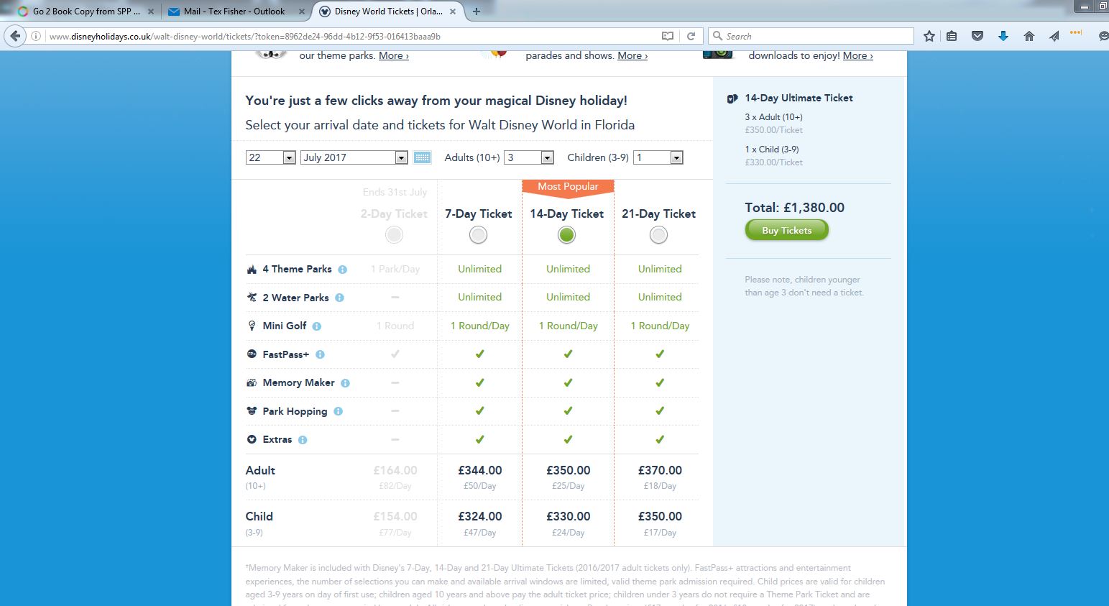Open the Children (3-9) quantity dropdown
The width and height of the screenshot is (1109, 606).
coord(658,157)
